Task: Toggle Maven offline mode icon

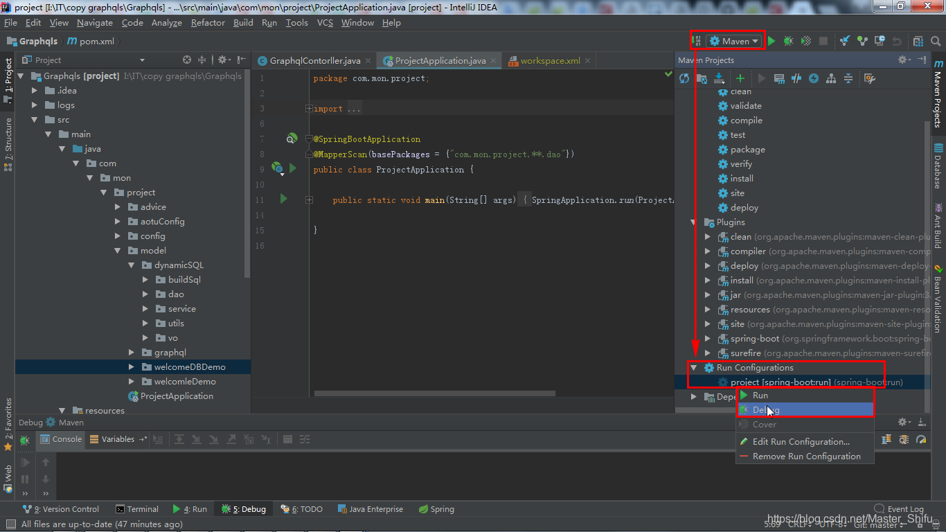Action: click(796, 78)
